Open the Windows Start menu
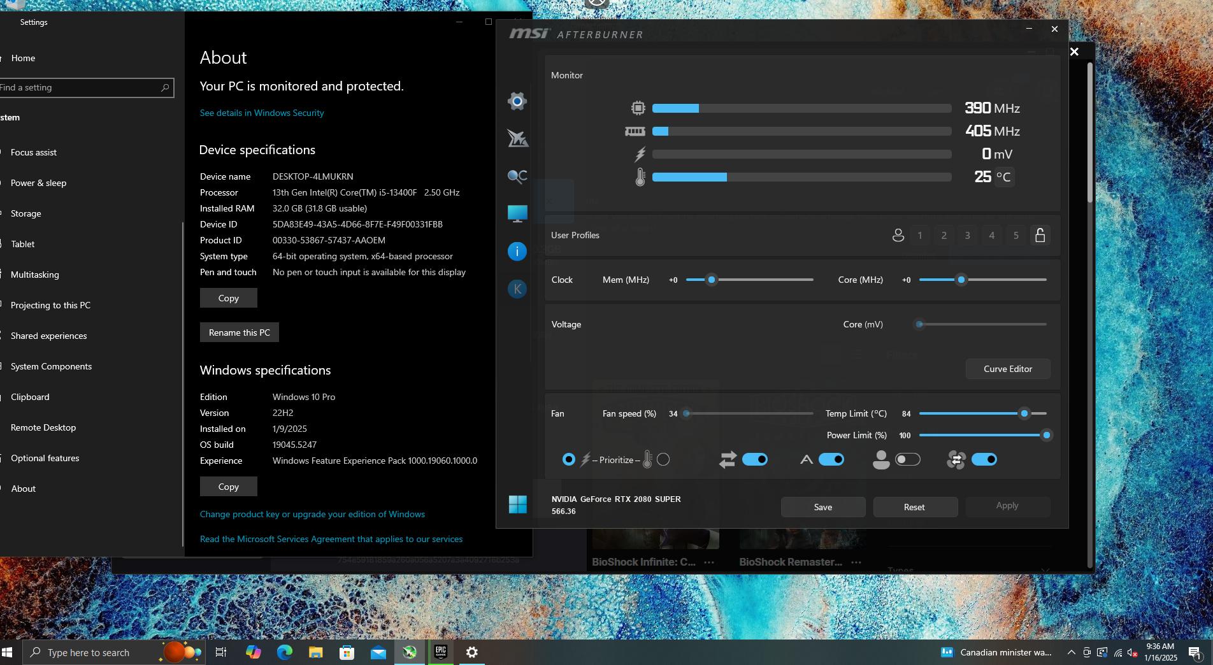This screenshot has width=1213, height=665. point(8,652)
